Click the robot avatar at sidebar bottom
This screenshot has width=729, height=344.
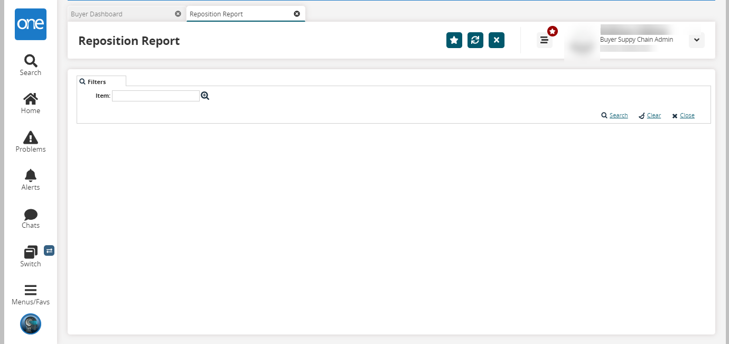pos(31,324)
